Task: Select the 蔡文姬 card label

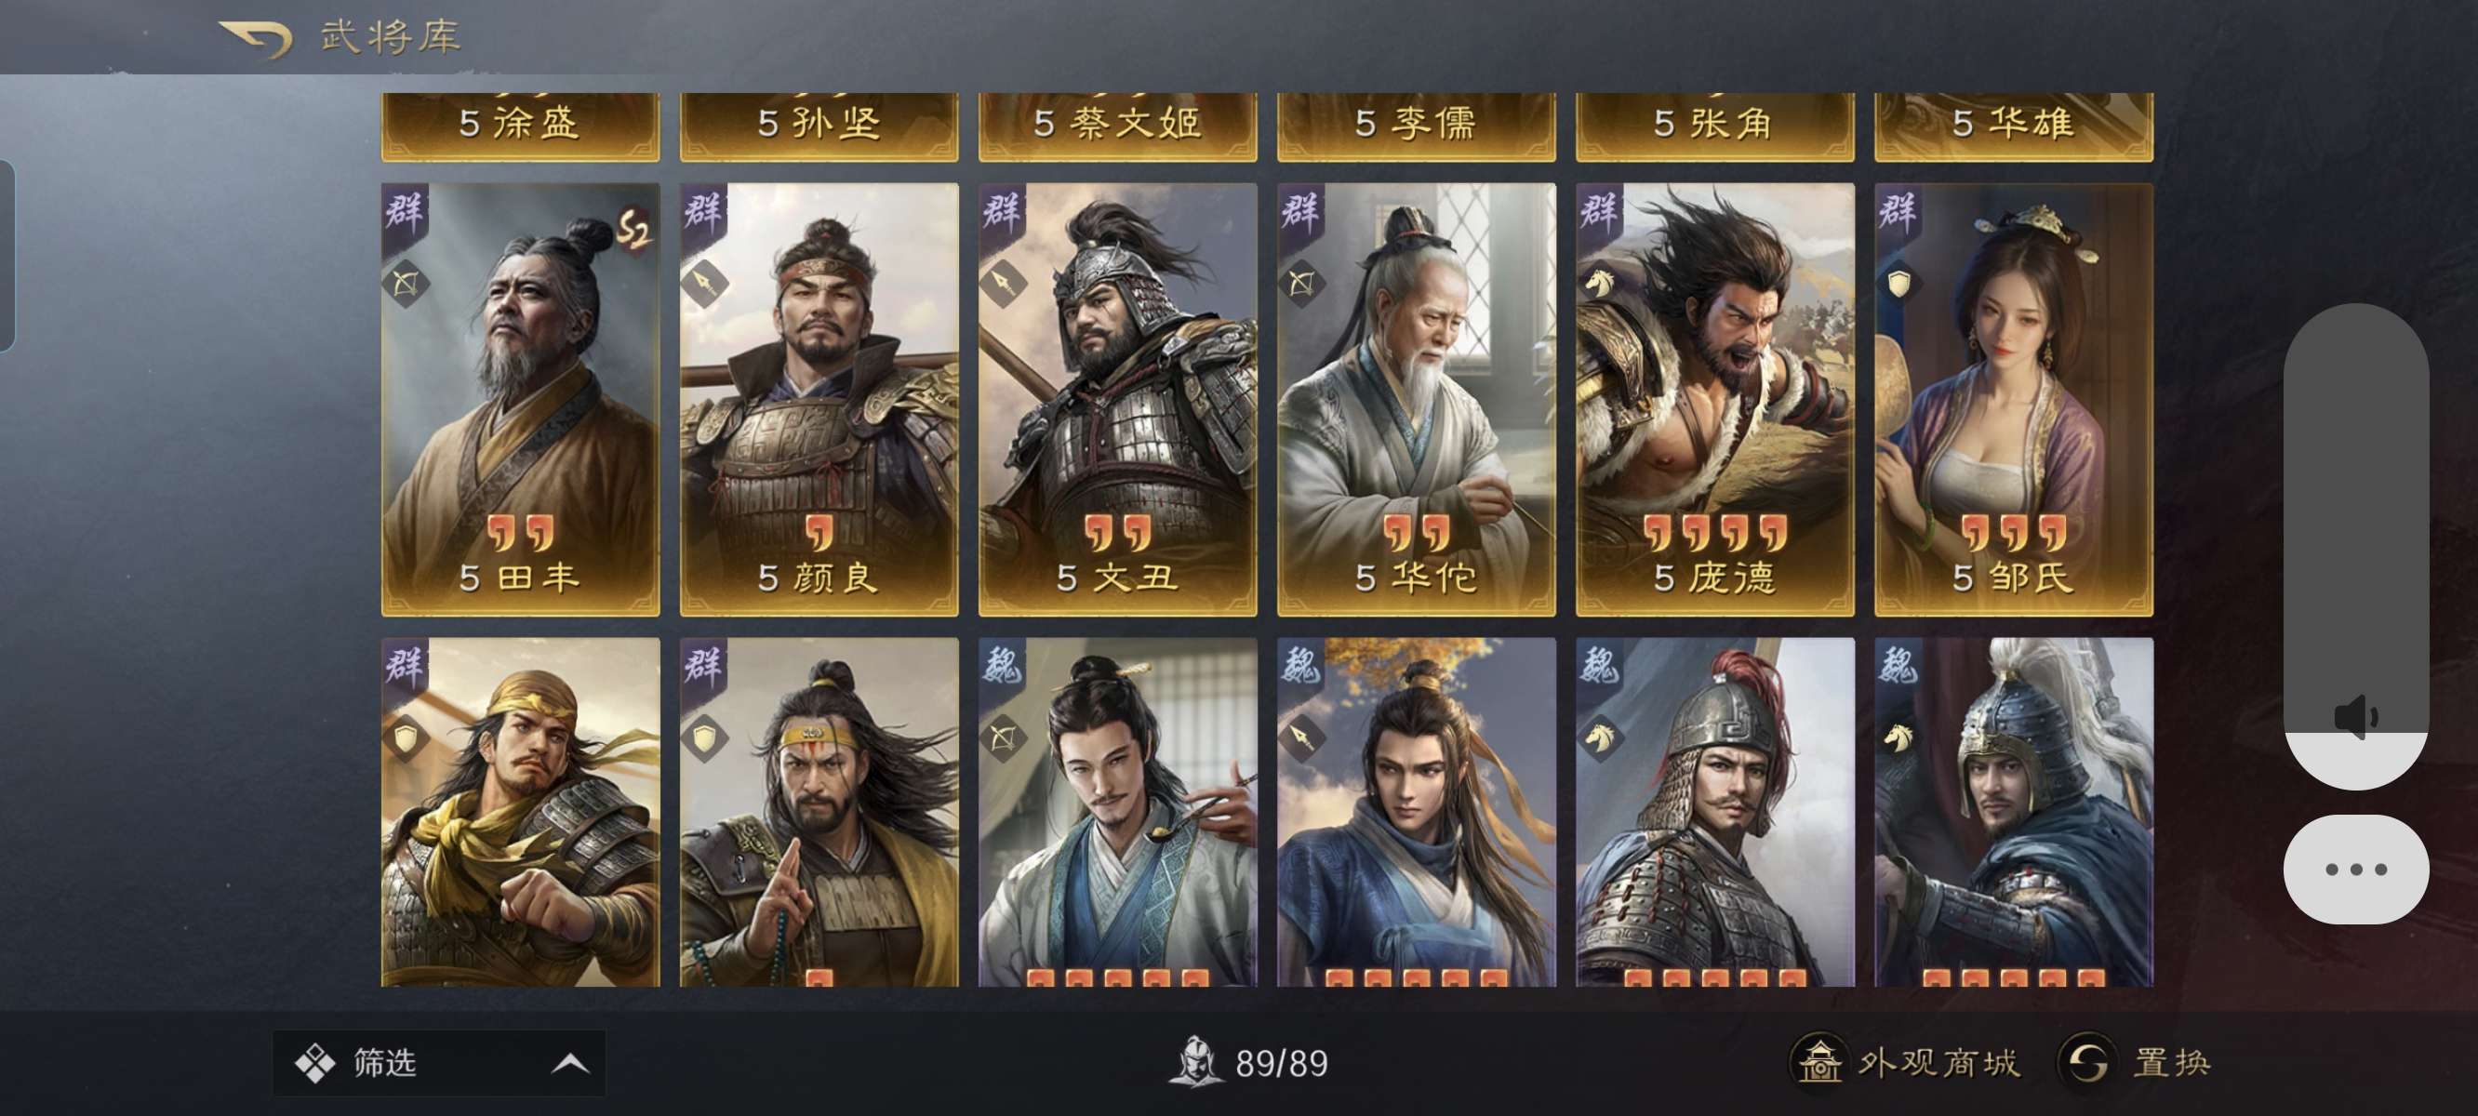Action: coord(1118,125)
